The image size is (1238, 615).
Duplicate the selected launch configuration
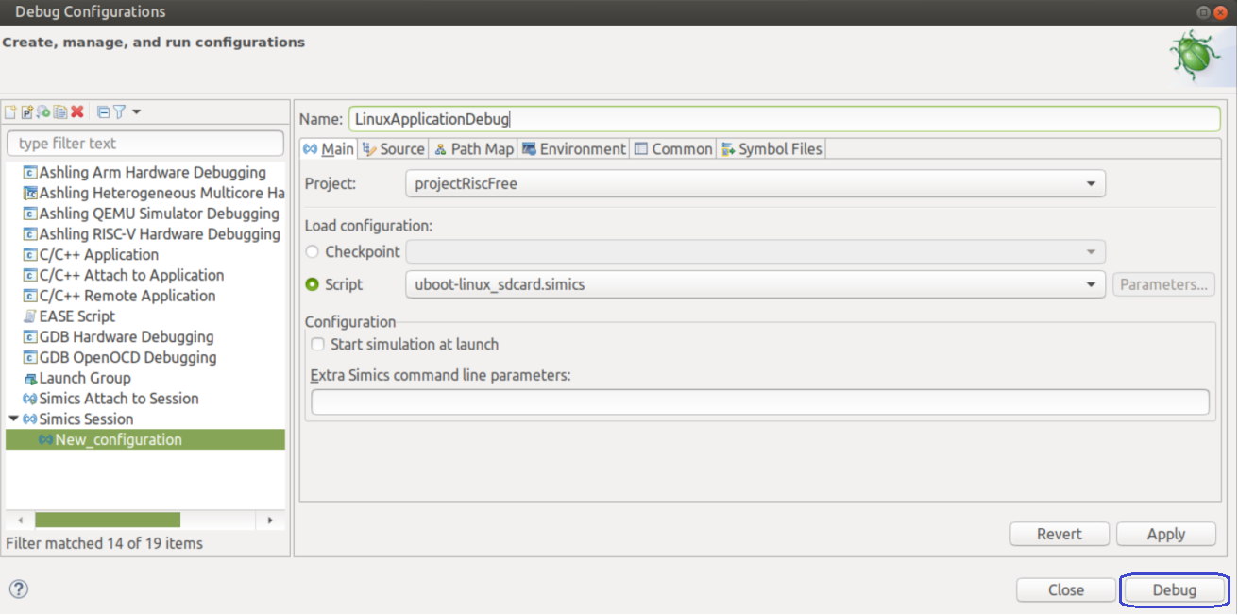click(60, 112)
